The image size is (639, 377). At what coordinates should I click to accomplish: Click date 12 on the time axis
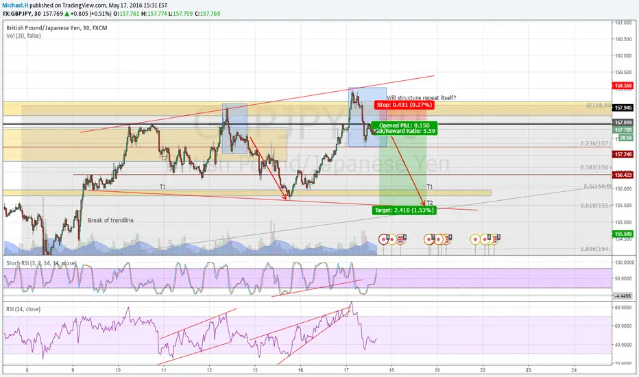(x=209, y=370)
